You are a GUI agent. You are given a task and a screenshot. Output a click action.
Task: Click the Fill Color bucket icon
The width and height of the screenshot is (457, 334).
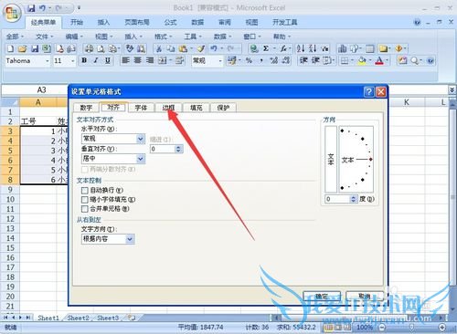pos(362,61)
